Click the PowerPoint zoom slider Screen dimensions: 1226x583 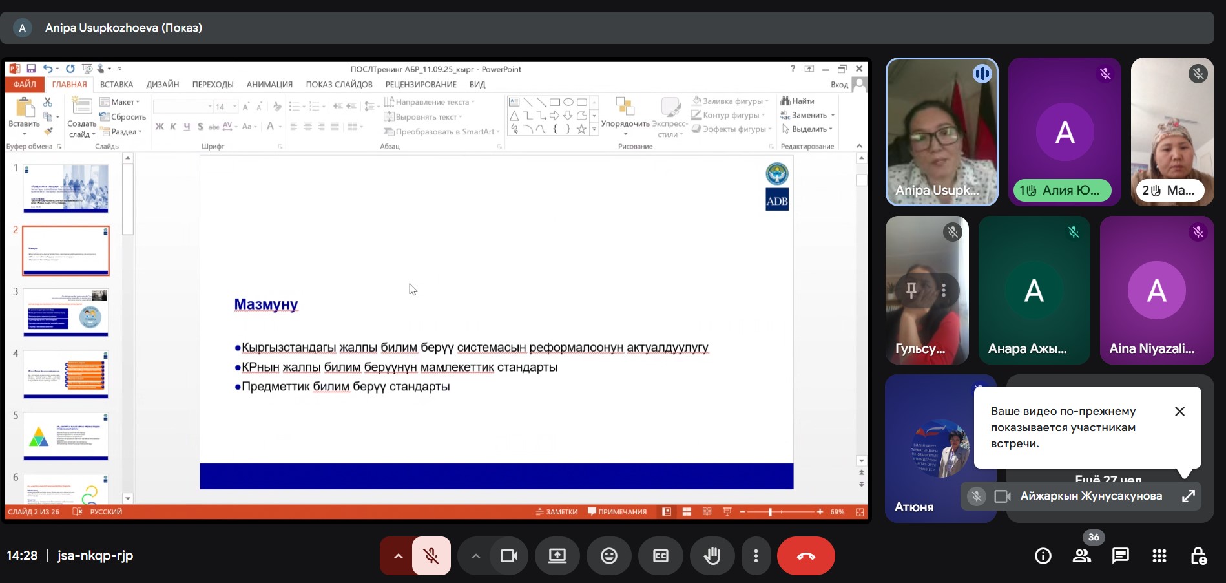[770, 512]
